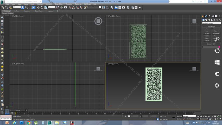Switch to the Freeform ribbon tab
The image size is (222, 125).
pyautogui.click(x=16, y=11)
